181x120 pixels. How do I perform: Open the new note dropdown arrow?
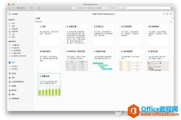(x=105, y=8)
